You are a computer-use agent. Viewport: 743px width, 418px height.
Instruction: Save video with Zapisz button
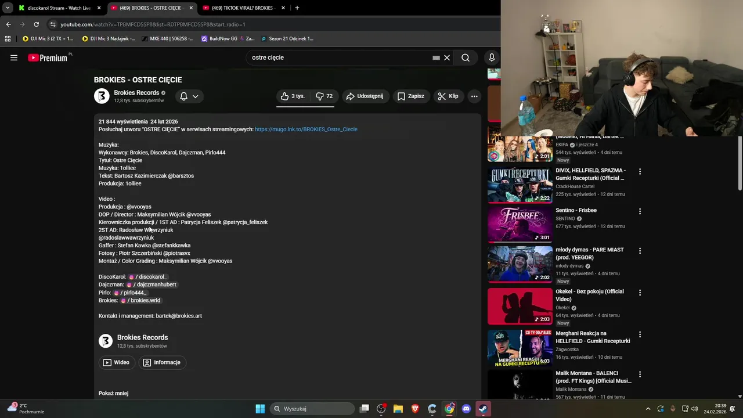410,96
